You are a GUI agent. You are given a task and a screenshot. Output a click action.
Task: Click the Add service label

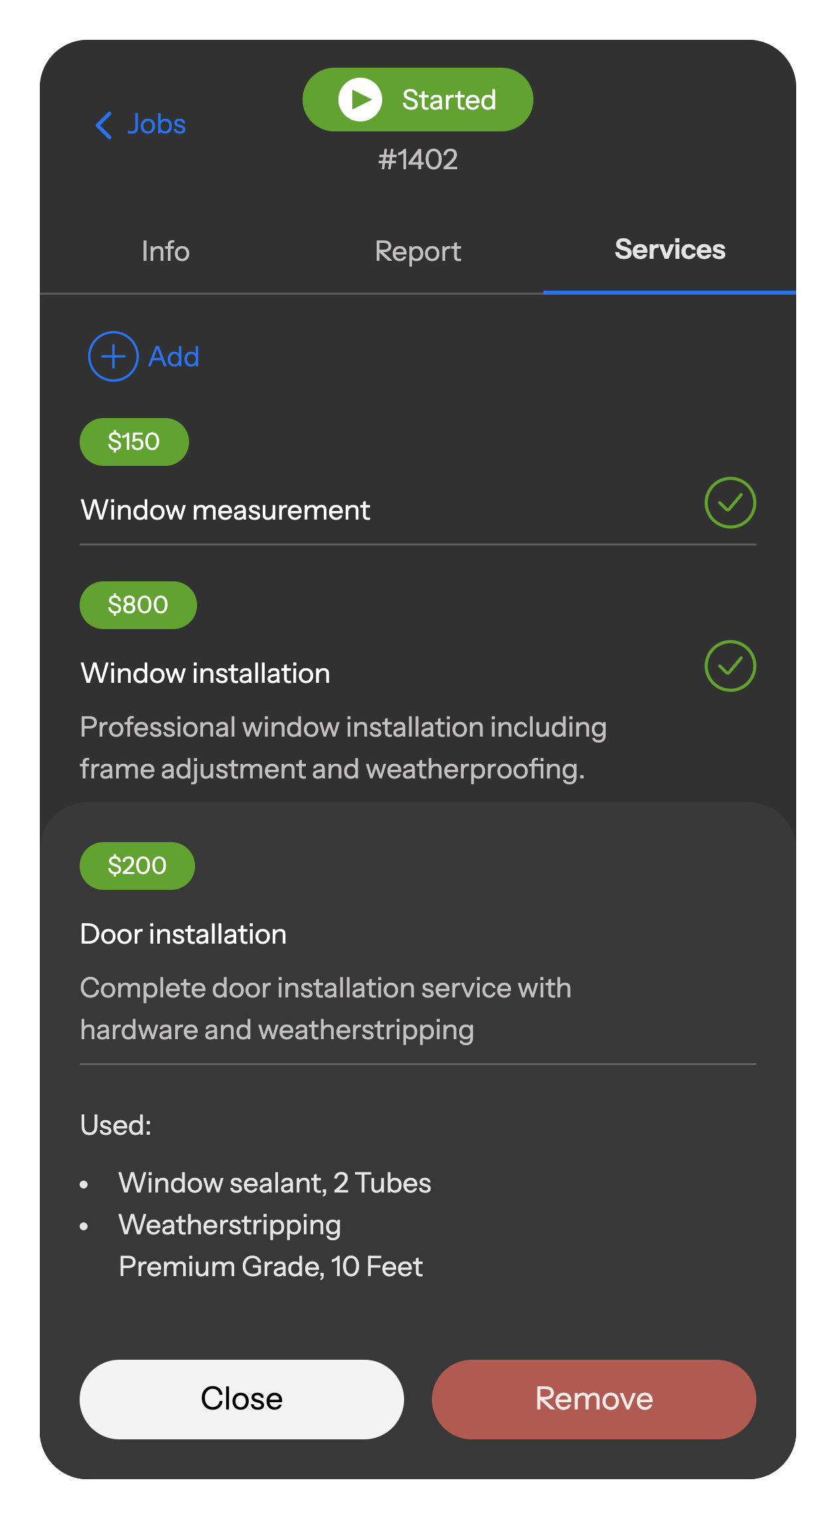click(174, 357)
